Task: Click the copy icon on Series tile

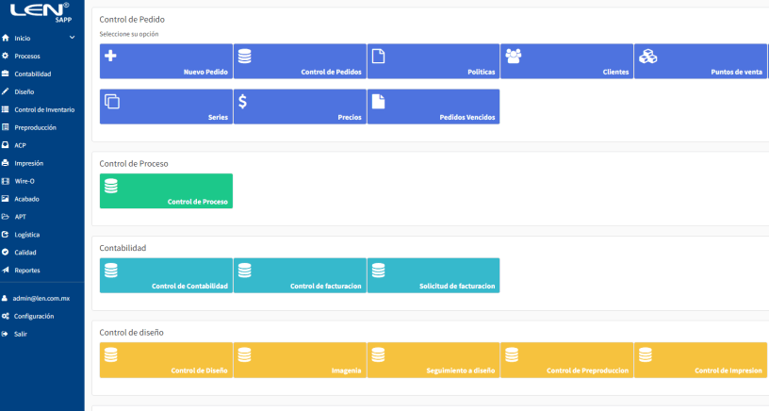Action: [110, 101]
